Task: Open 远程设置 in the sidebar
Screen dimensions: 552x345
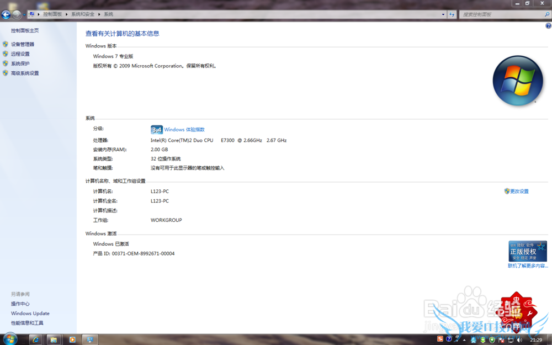Action: click(x=20, y=54)
